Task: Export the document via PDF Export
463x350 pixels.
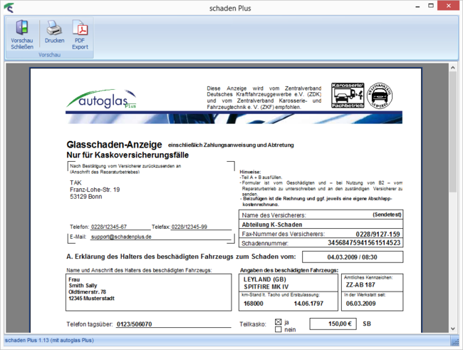Action: click(80, 35)
